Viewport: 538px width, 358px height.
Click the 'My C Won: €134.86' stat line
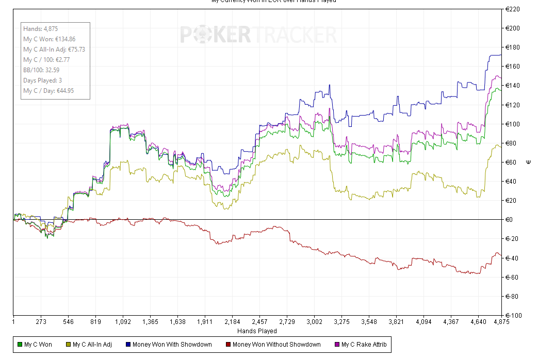50,39
